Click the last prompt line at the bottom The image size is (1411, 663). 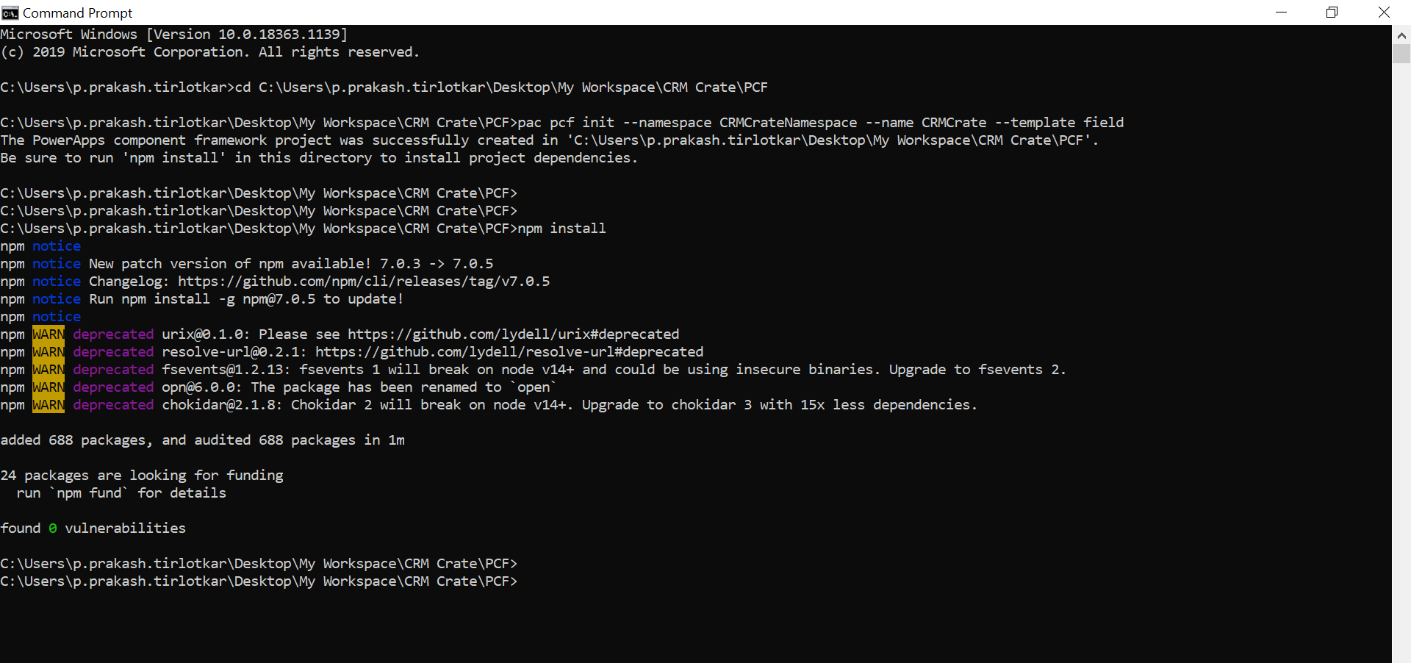tap(259, 581)
